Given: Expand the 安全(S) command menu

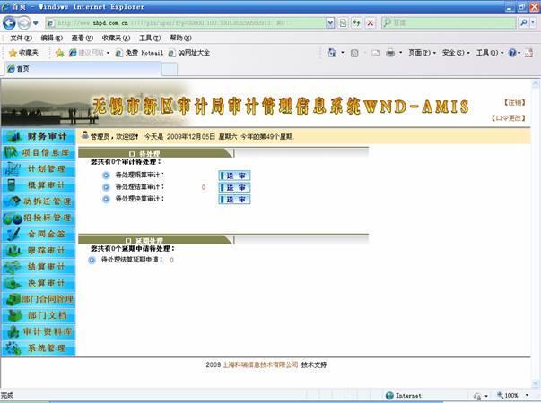Looking at the screenshot, I should tap(456, 53).
